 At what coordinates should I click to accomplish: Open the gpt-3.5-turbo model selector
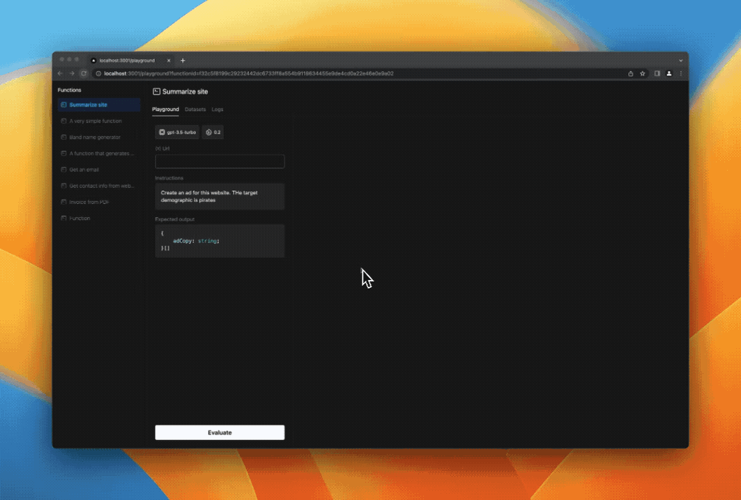[x=177, y=132]
